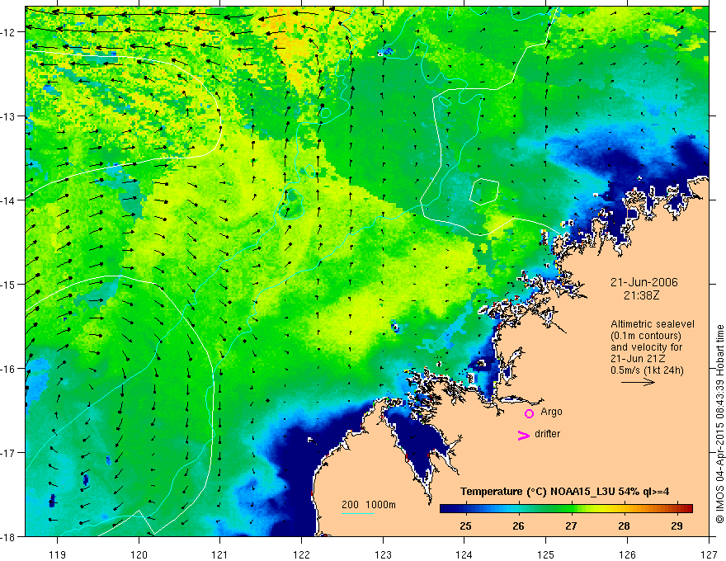Screen dimensions: 726x561
Task: Click the '21-Jun-2006' date text
Action: [x=644, y=282]
